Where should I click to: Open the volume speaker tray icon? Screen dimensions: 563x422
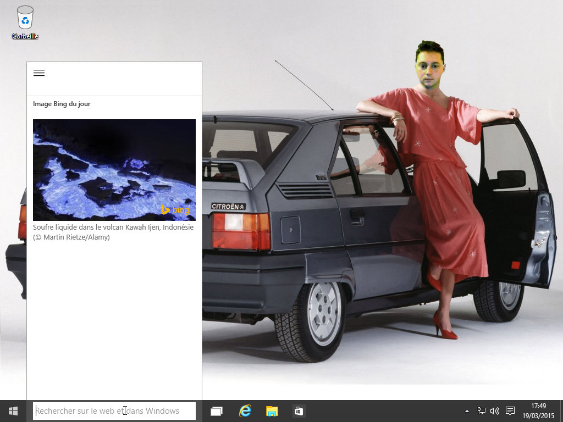tap(494, 411)
